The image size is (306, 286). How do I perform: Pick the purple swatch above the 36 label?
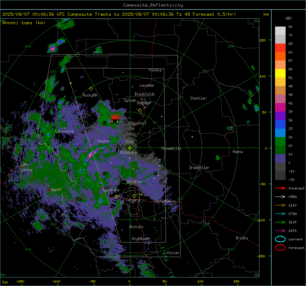click(280, 116)
